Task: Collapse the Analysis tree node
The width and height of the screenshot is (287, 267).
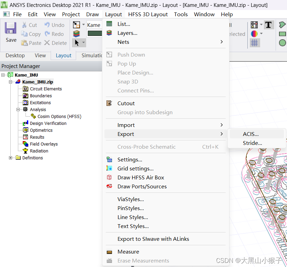Action: 18,110
